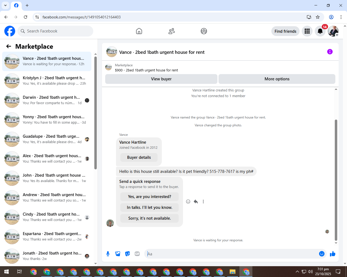React to message with emoji icon
347x277 pixels.
click(188, 202)
